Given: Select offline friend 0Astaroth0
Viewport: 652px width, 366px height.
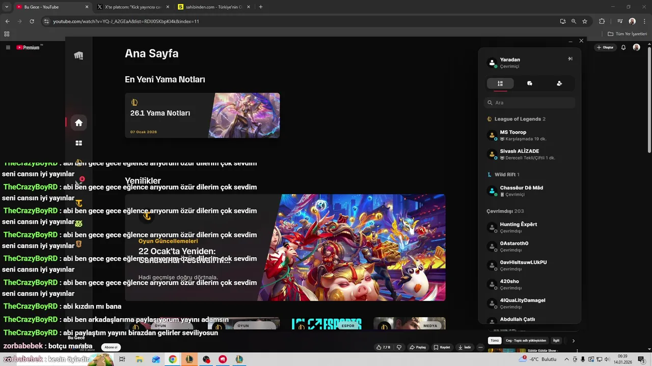Looking at the screenshot, I should (530, 246).
